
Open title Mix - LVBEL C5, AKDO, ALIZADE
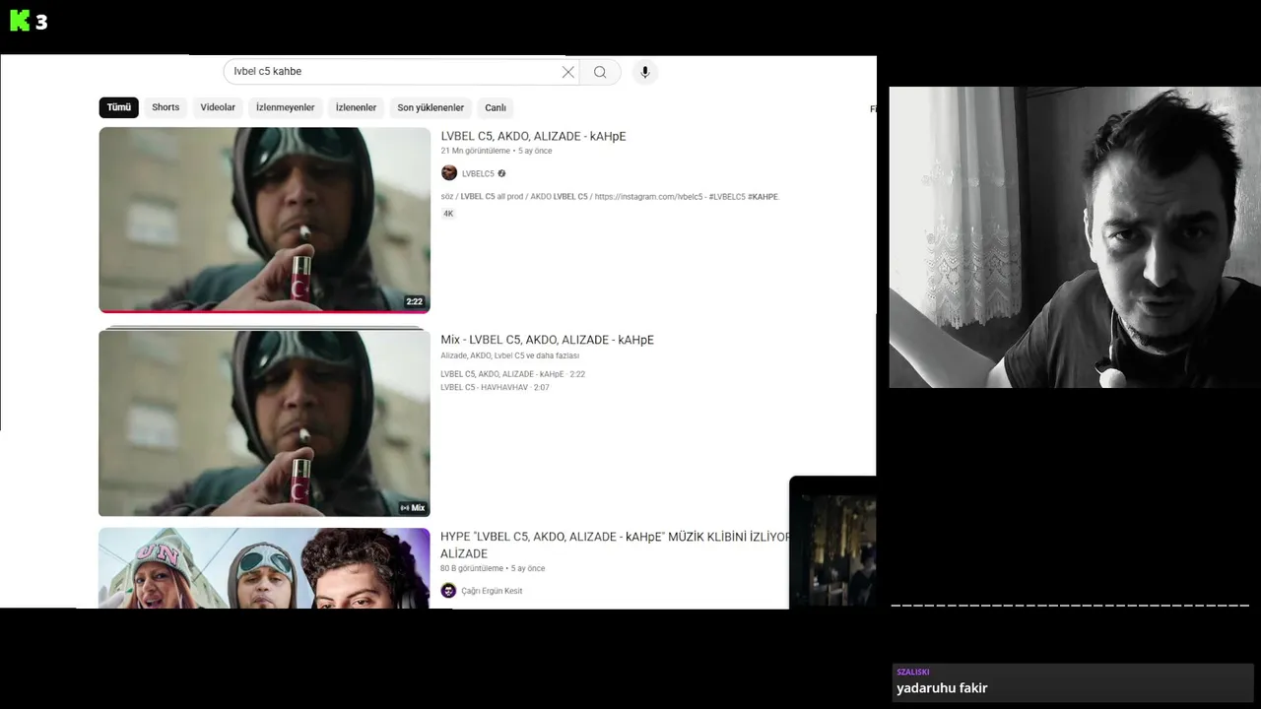click(x=547, y=340)
